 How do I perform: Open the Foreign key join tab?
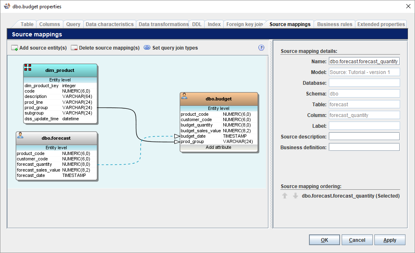(x=244, y=24)
